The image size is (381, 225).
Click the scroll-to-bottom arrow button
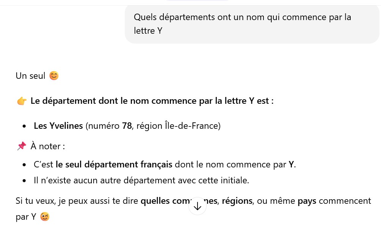197,206
